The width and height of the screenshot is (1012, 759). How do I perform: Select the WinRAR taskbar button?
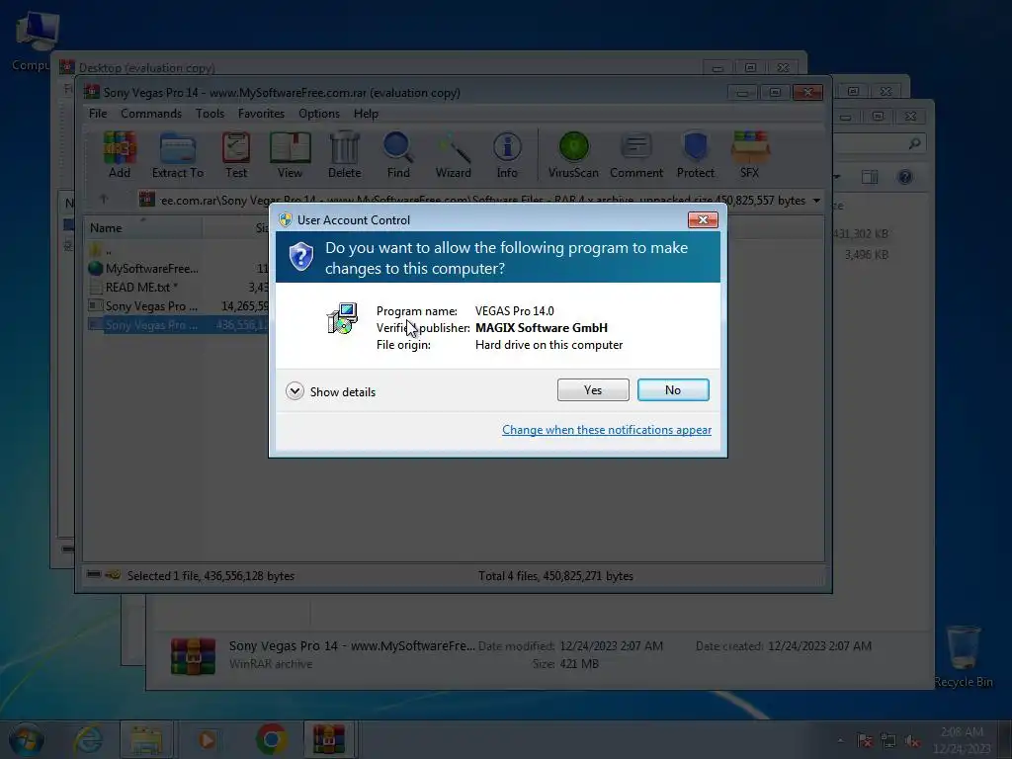coord(329,739)
